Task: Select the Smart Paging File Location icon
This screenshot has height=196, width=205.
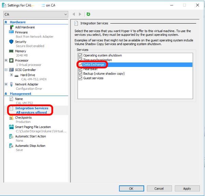Action: tap(11, 127)
